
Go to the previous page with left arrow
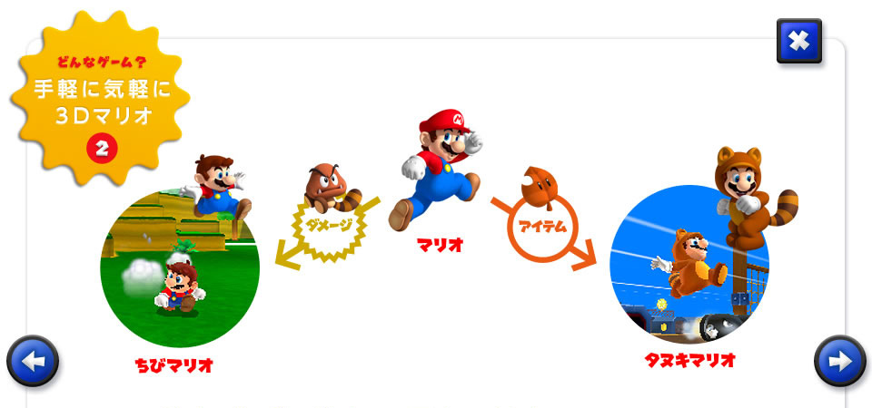pyautogui.click(x=33, y=361)
